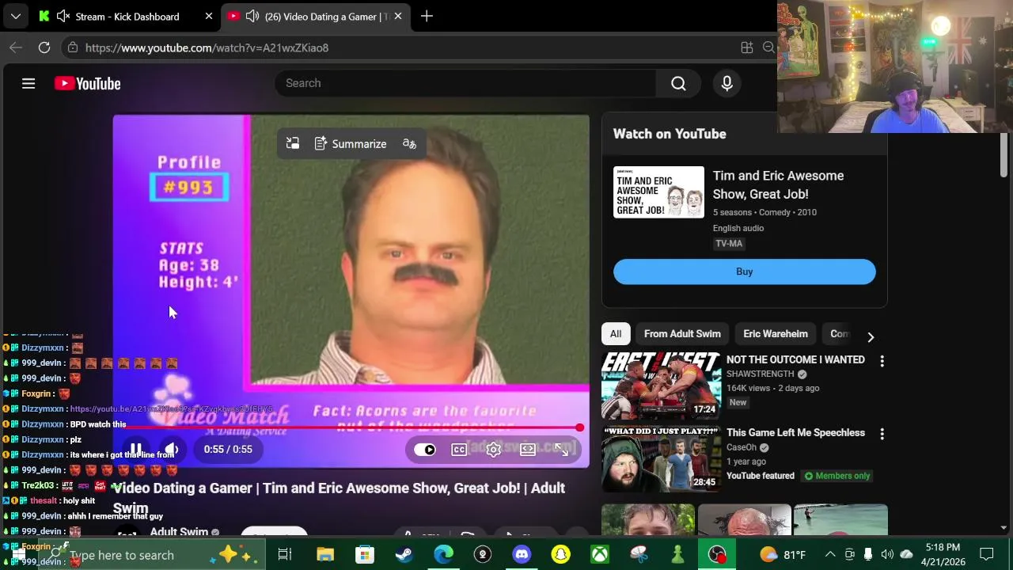Open Snapchat from the taskbar
The width and height of the screenshot is (1013, 570).
560,555
